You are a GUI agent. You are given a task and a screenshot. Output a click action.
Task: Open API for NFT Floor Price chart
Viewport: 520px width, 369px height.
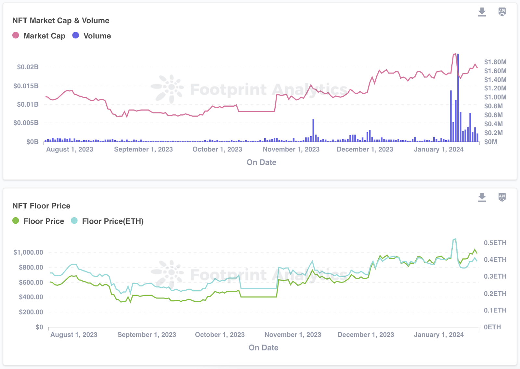pos(502,197)
